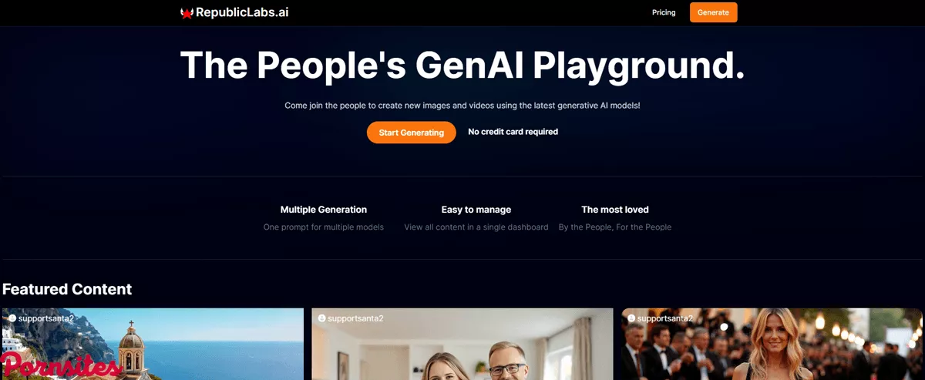Viewport: 925px width, 380px height.
Task: Click the user avatar icon on third featured card
Action: click(x=631, y=318)
